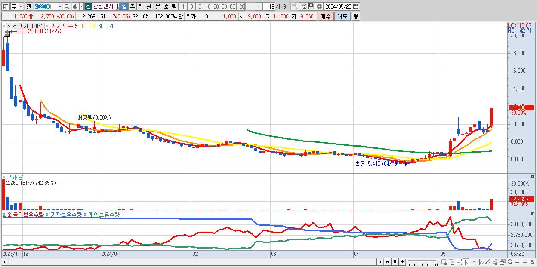Choose the 20 interval preset

216,6
